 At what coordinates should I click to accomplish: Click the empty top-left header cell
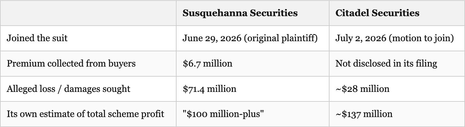point(88,13)
